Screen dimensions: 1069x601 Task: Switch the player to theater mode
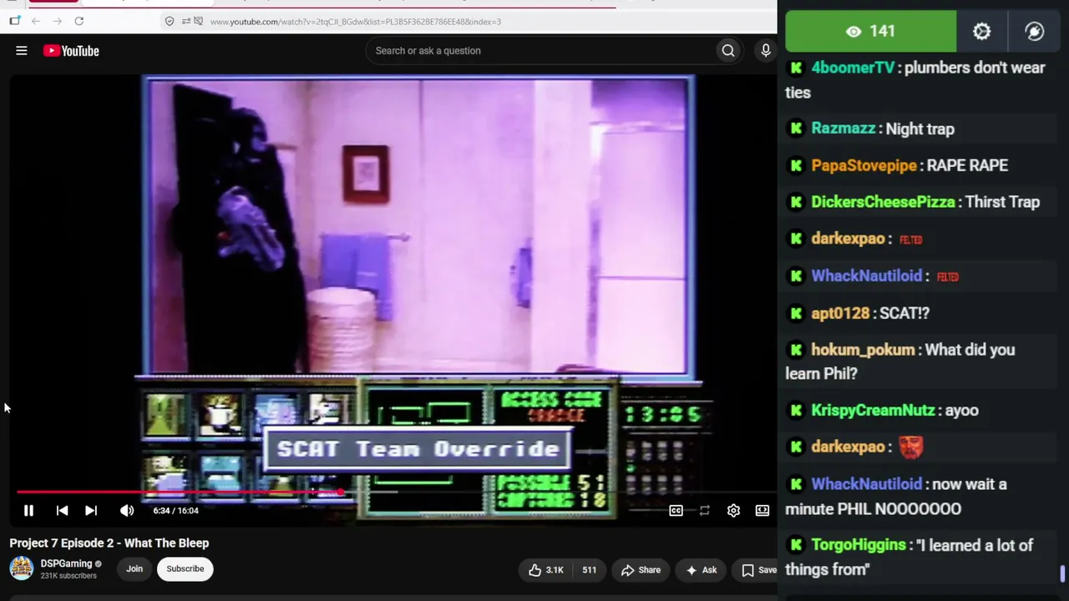(x=762, y=511)
